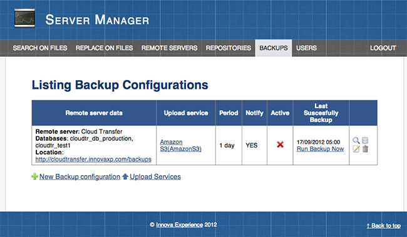Open Replace on Files menu
Image resolution: width=407 pixels, height=237 pixels.
tap(105, 48)
